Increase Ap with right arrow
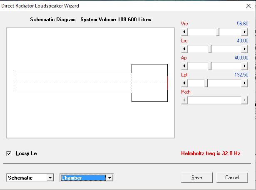The width and height of the screenshot is (256, 190). click(245, 66)
